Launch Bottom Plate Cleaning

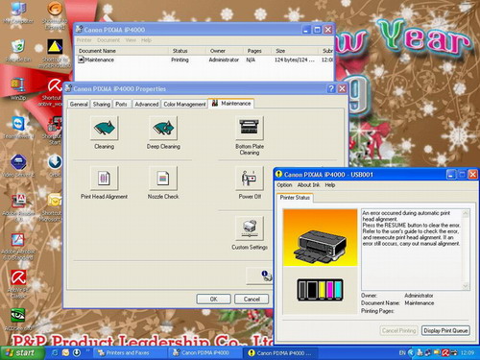click(x=250, y=129)
